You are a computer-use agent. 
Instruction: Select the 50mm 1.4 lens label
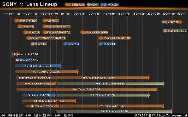(51, 21)
